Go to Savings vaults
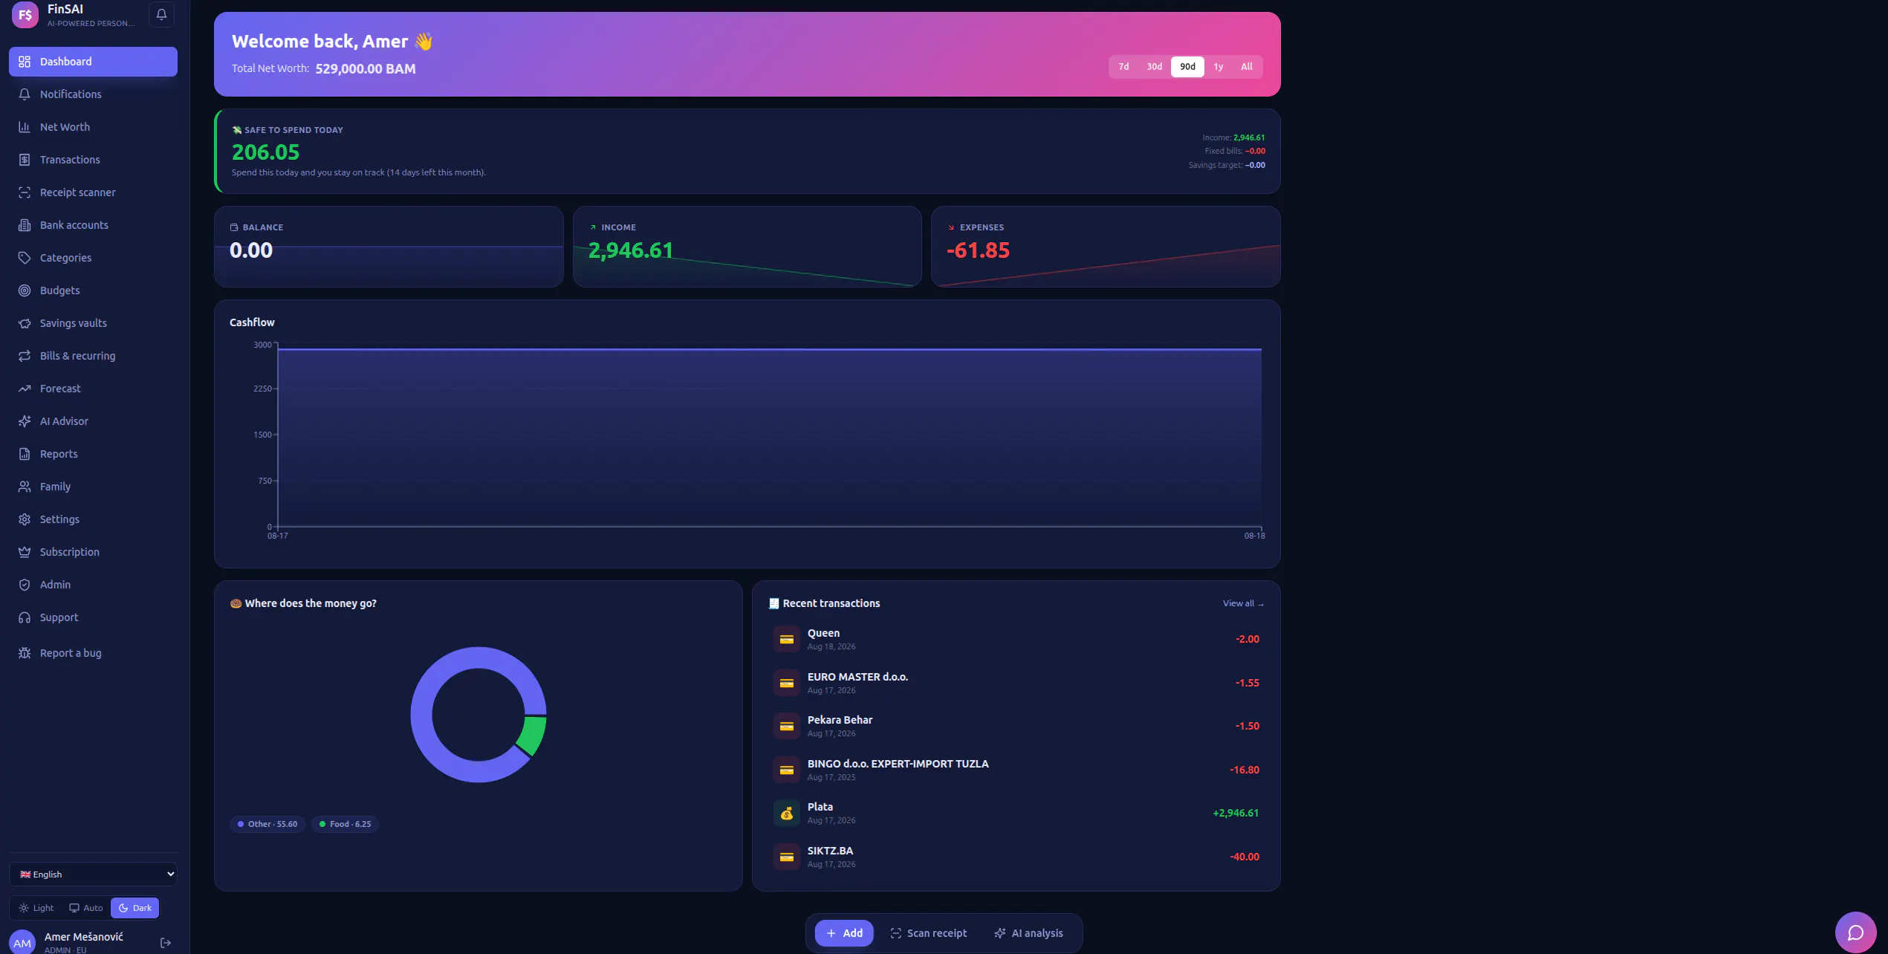This screenshot has width=1888, height=954. 93,323
